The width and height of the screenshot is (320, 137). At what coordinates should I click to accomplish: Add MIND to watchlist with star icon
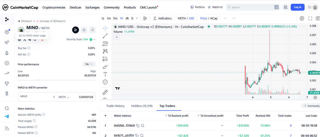click(x=84, y=30)
